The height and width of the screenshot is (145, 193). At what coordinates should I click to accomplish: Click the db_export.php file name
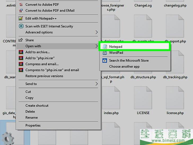point(175,41)
